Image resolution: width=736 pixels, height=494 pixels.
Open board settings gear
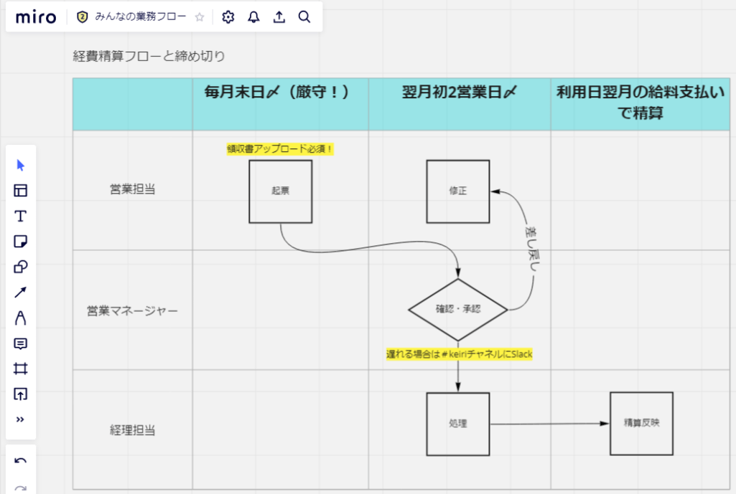228,17
